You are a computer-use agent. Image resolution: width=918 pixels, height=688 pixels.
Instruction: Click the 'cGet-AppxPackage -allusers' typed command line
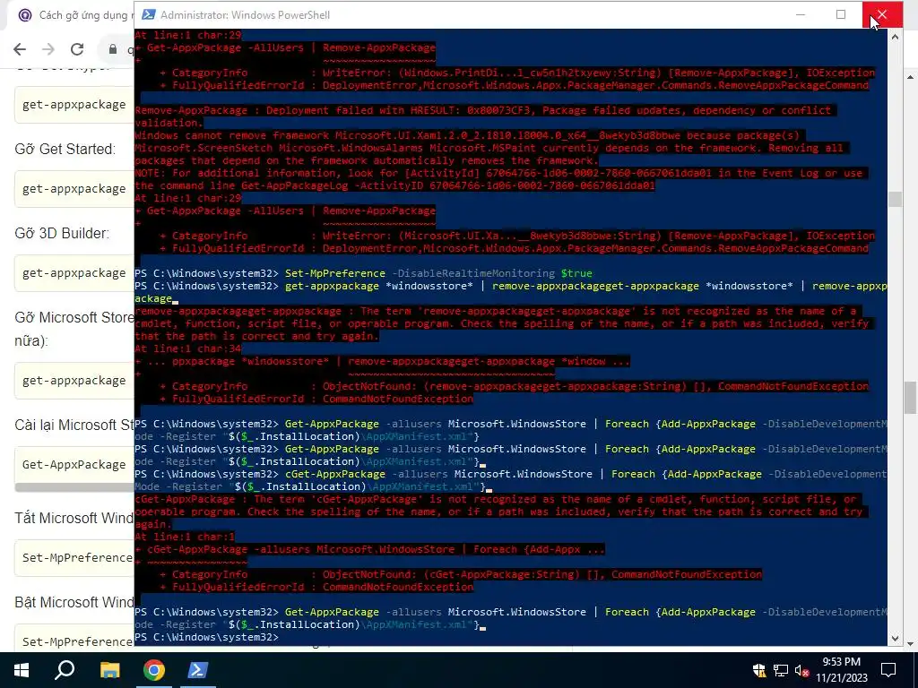(510, 480)
